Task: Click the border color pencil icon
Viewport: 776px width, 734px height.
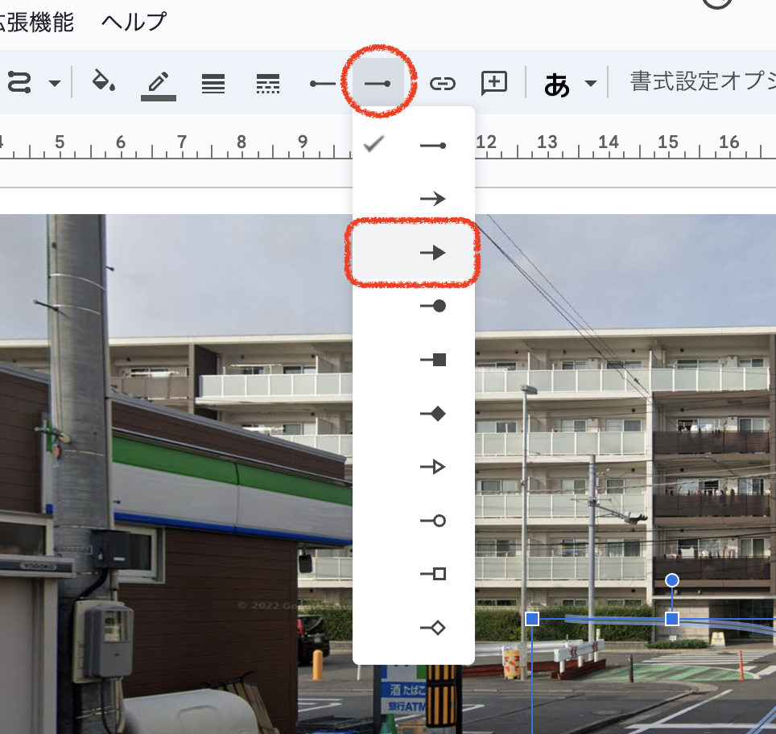Action: coord(158,83)
